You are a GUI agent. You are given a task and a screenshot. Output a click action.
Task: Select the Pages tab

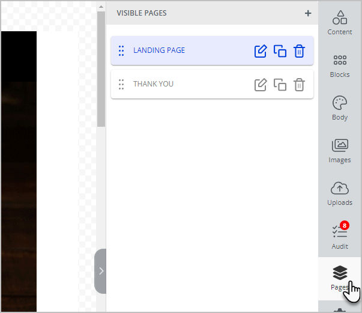[340, 278]
